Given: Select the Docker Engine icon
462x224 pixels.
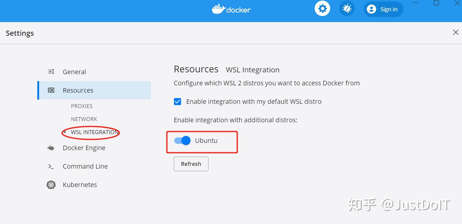Looking at the screenshot, I should click(x=51, y=148).
